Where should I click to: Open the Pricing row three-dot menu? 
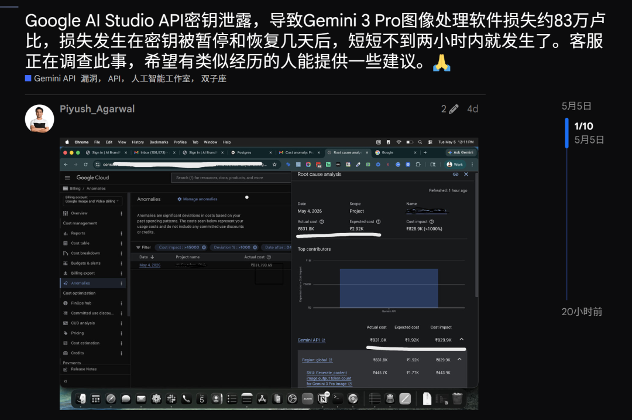click(121, 333)
